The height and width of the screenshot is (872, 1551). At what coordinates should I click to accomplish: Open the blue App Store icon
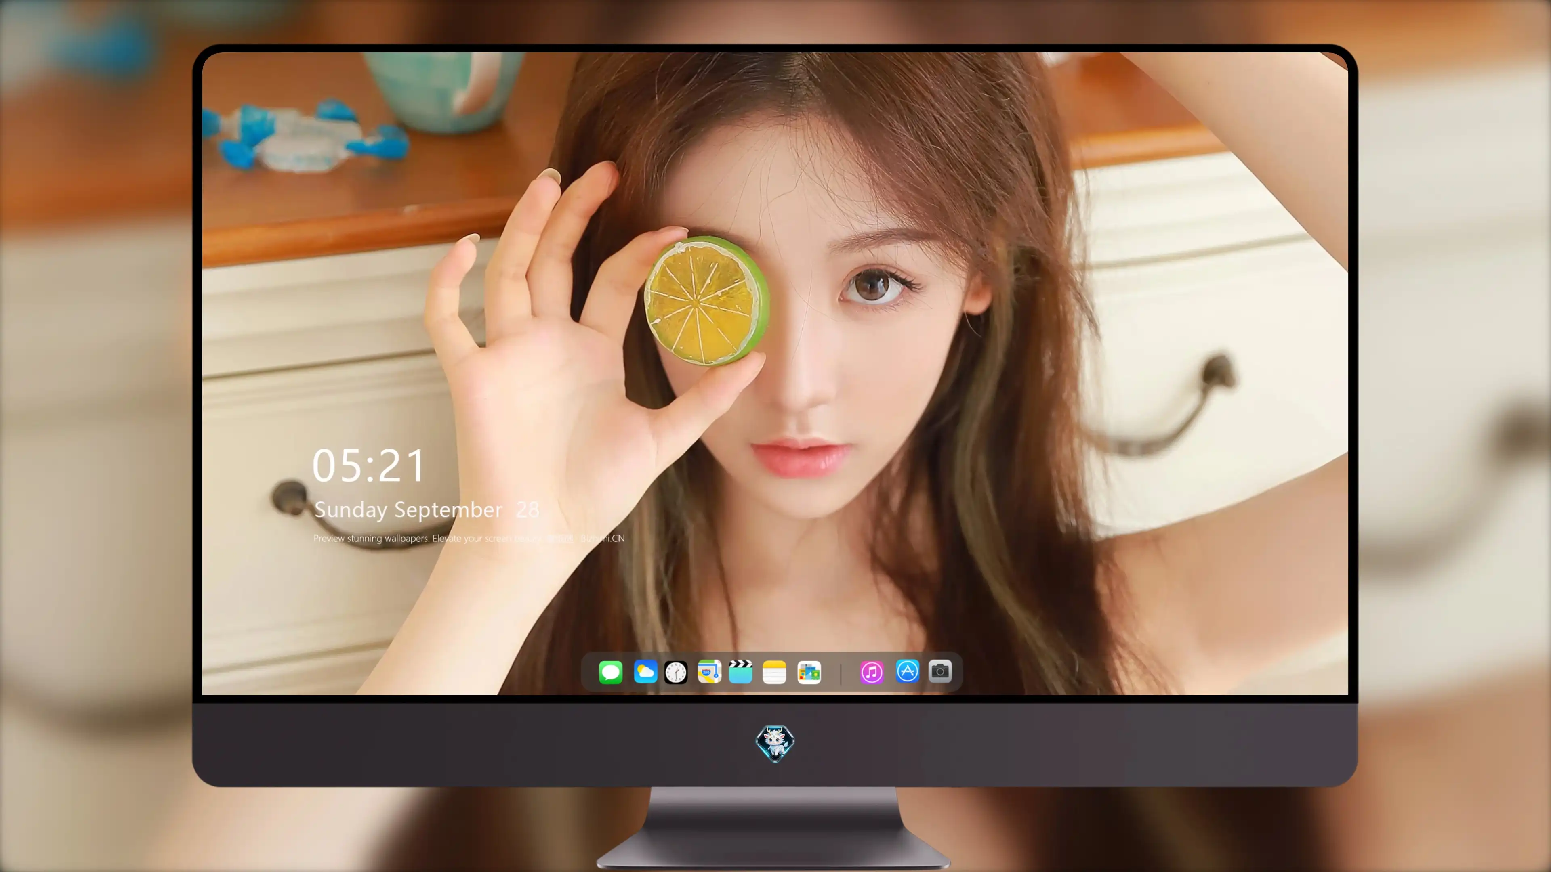(x=907, y=671)
